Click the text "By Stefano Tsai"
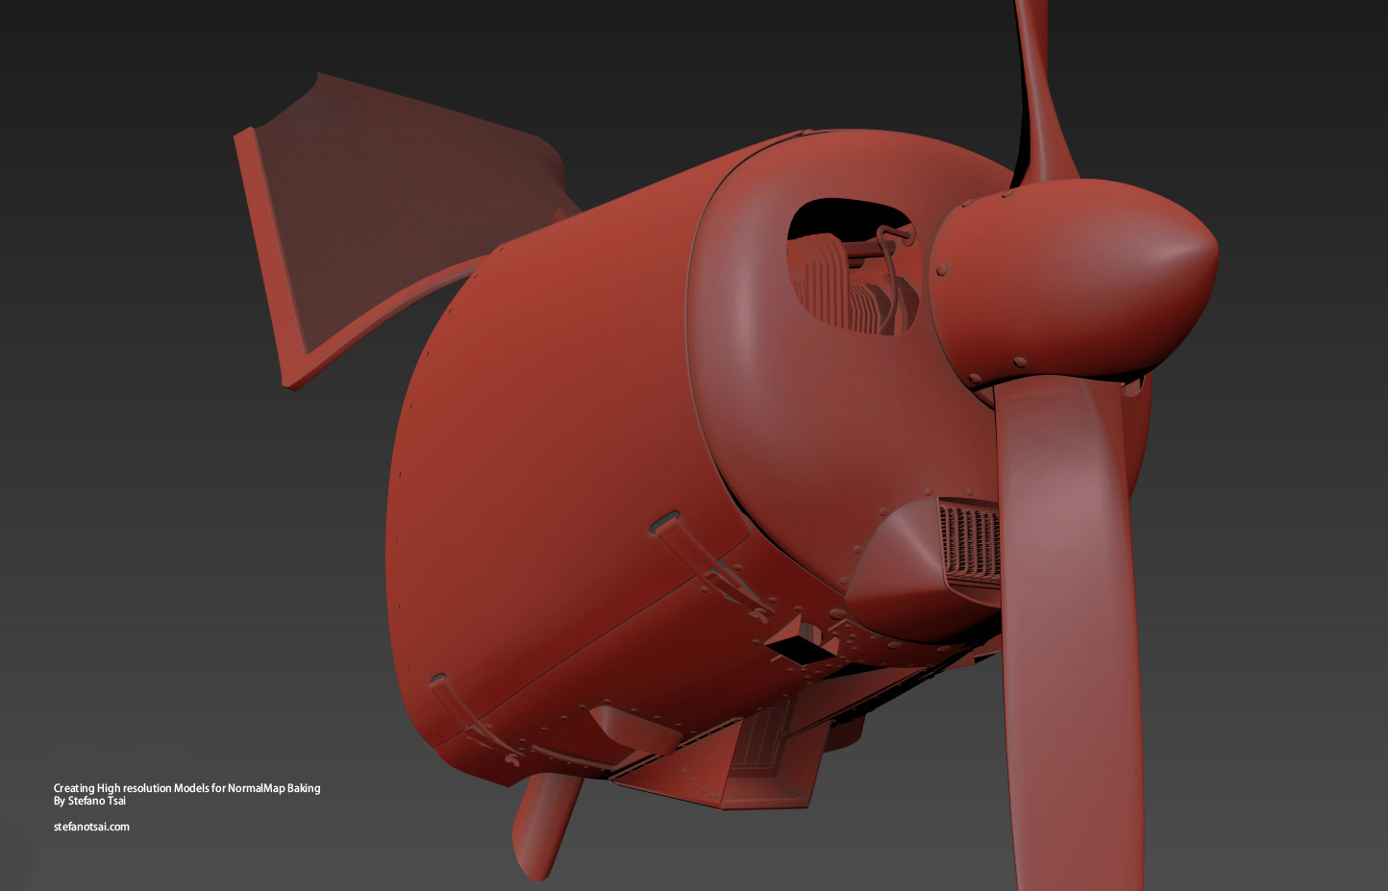This screenshot has width=1388, height=891. [x=89, y=801]
